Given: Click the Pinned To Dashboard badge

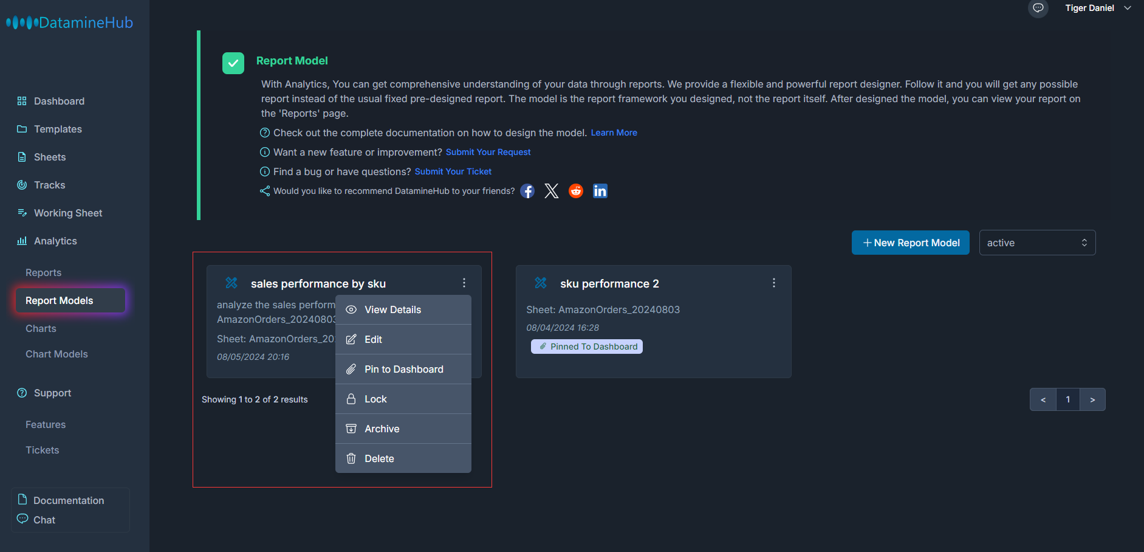Looking at the screenshot, I should click(587, 347).
